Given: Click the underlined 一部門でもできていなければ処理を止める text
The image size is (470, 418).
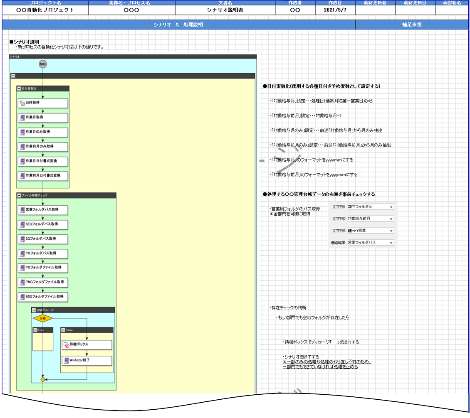Looking at the screenshot, I should point(320,367).
